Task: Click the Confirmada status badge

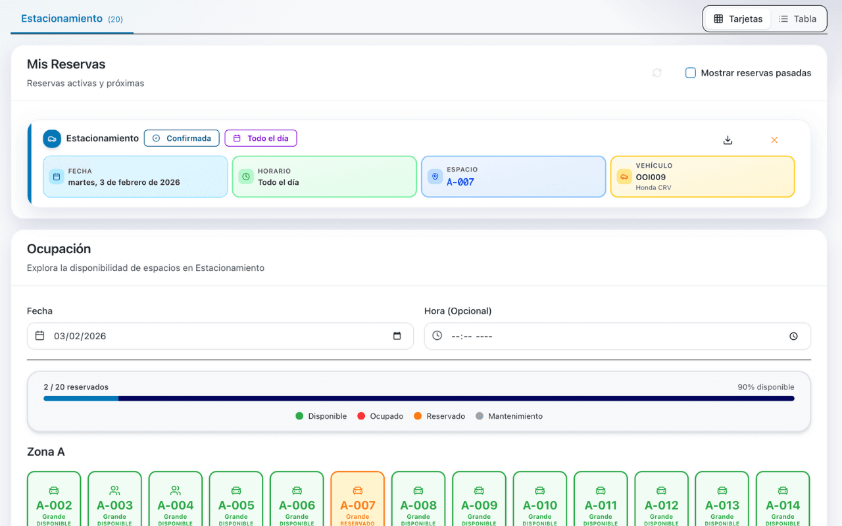Action: (182, 138)
